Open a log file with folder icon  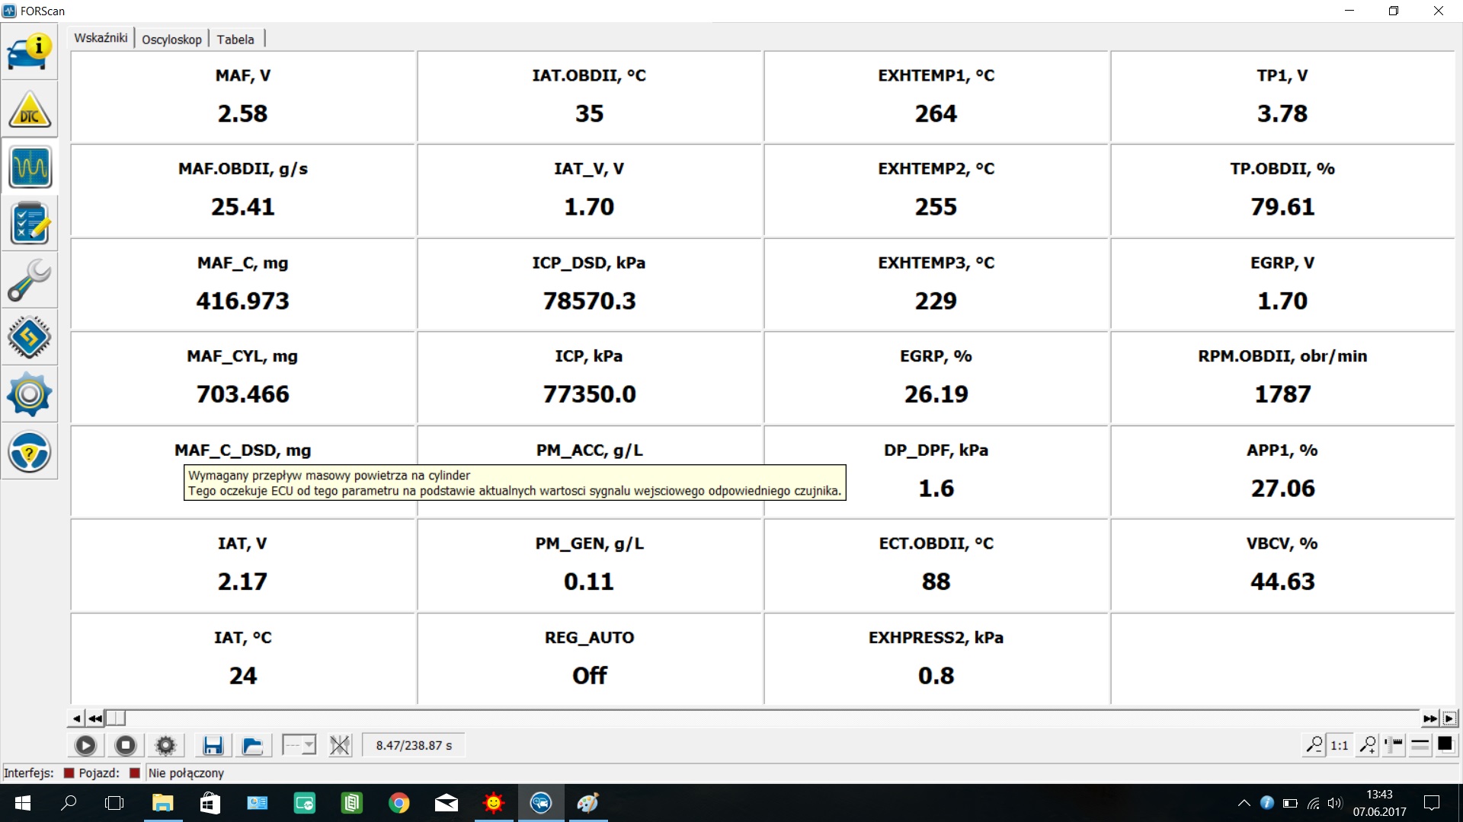click(252, 745)
